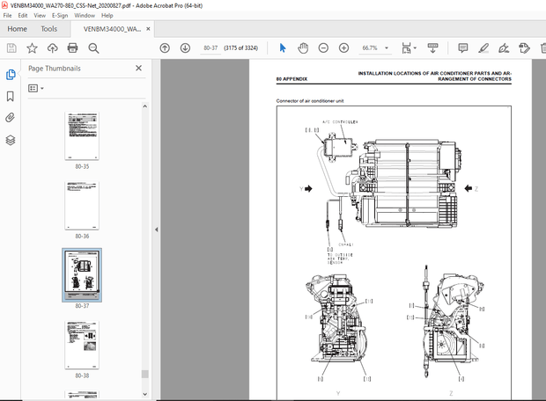Viewport: 546px width, 401px height.
Task: Add the document to starred favorites
Action: [32, 48]
